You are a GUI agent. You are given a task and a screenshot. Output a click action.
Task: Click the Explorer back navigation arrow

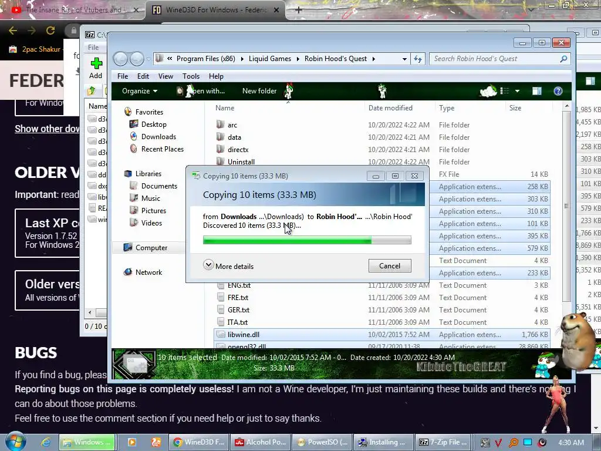(x=121, y=59)
